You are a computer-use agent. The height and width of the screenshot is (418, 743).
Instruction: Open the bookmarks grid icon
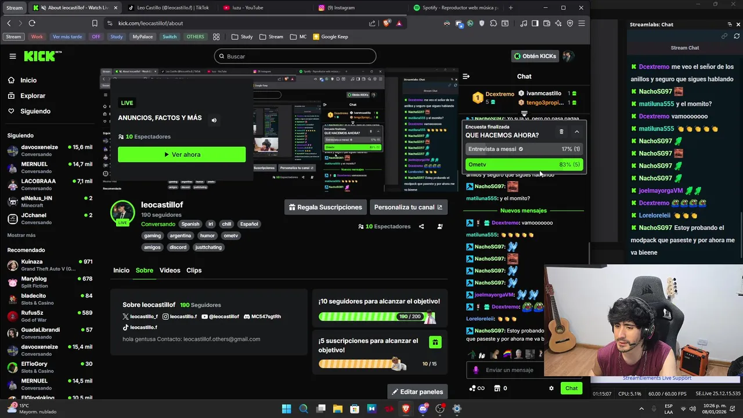point(216,37)
